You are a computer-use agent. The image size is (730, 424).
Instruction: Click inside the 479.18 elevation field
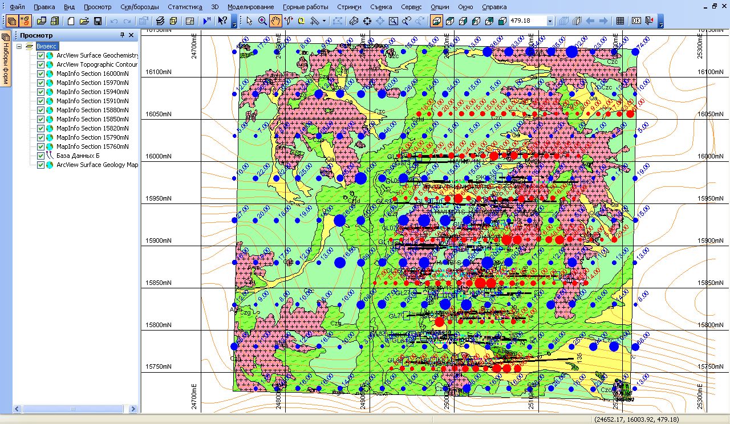click(x=528, y=21)
